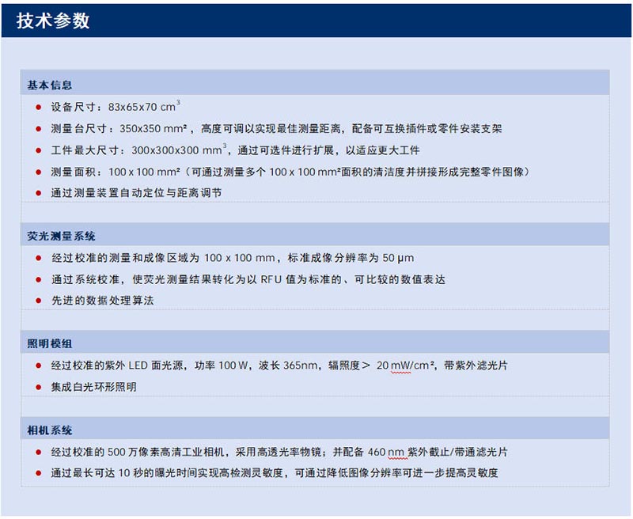Select the line about 10 秒的曝光时间
This screenshot has width=633, height=519.
coord(275,473)
